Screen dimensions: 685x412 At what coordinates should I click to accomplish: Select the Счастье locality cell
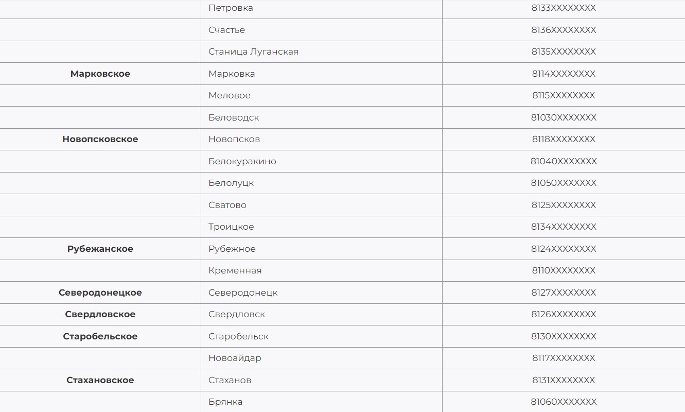coord(321,30)
